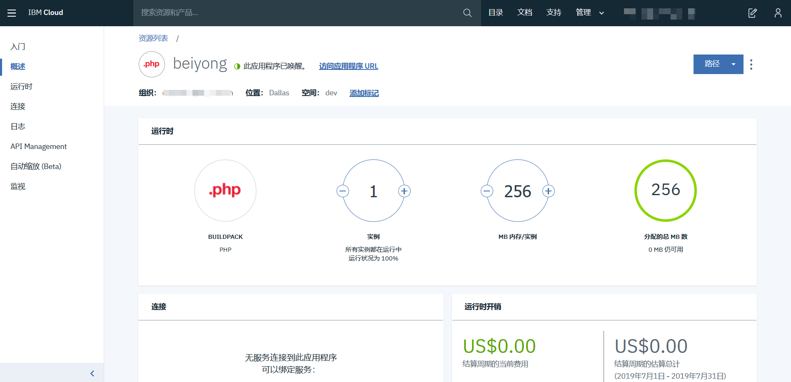Image resolution: width=791 pixels, height=382 pixels.
Task: Click the gray US$0.00 estimated total
Action: coord(651,346)
